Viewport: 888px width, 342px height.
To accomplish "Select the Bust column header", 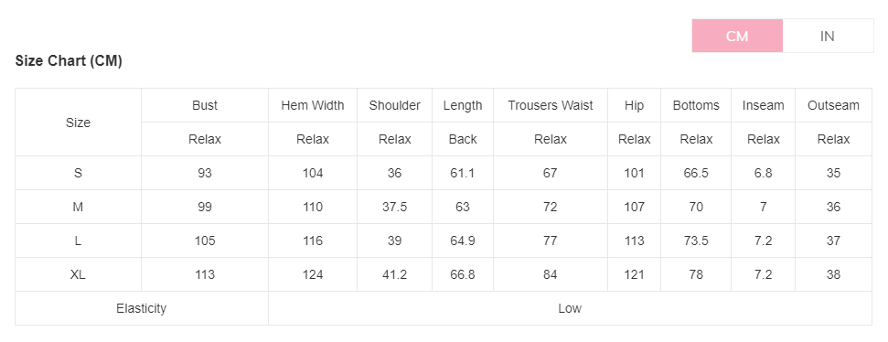I will pyautogui.click(x=205, y=105).
